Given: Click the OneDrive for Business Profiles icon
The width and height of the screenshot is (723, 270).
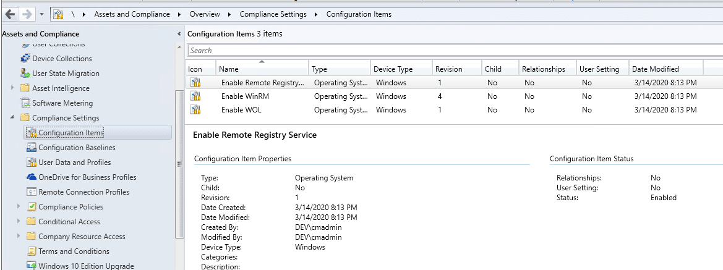Looking at the screenshot, I should 32,177.
